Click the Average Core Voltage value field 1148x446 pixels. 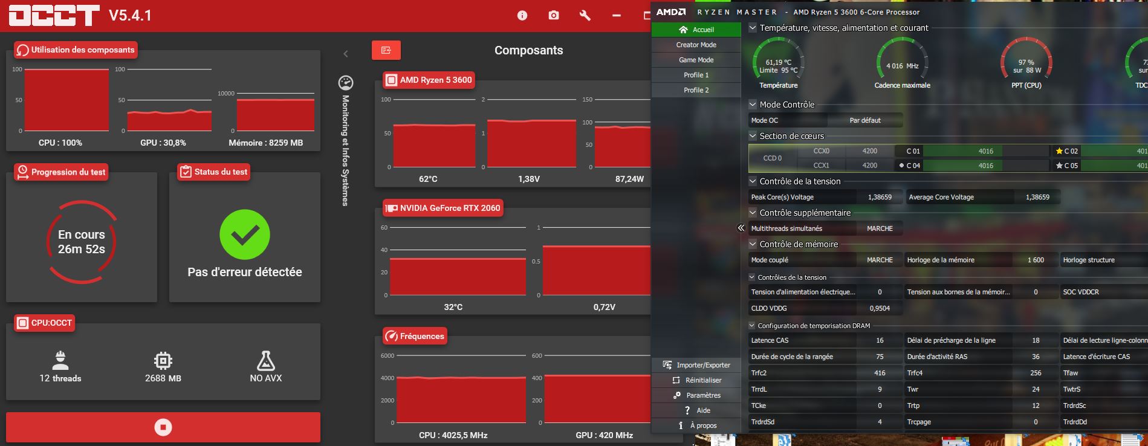coord(1037,197)
